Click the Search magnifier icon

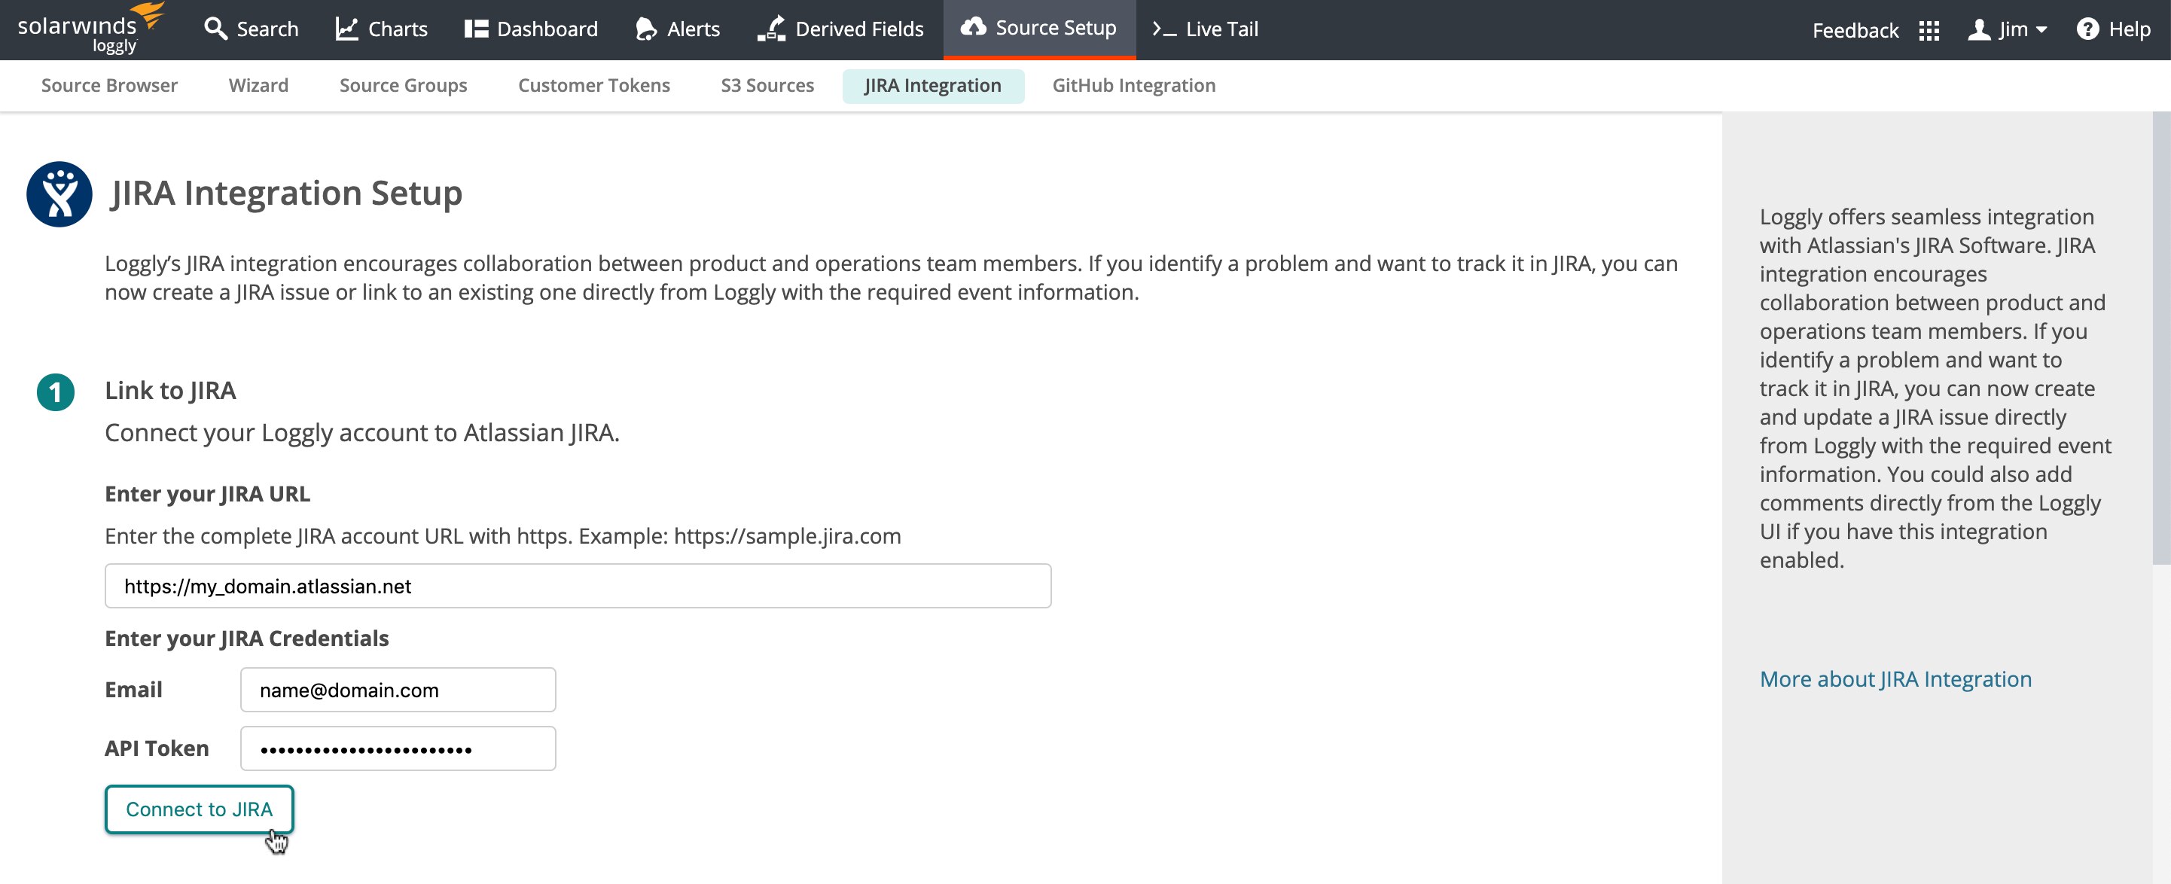(x=216, y=29)
